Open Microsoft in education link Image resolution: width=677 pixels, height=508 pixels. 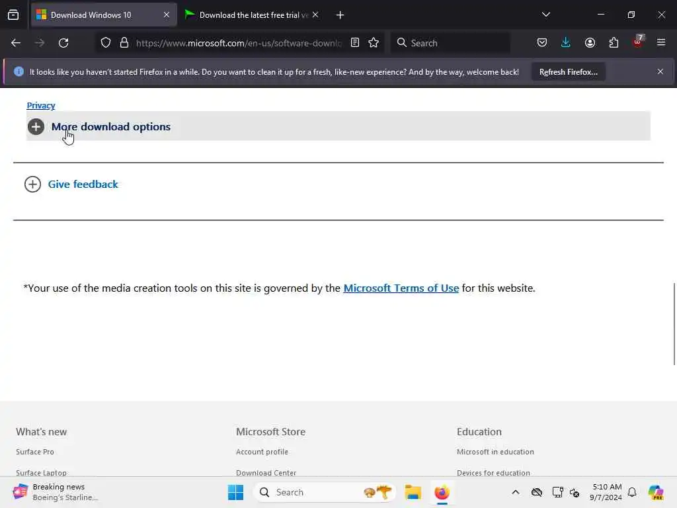click(495, 452)
